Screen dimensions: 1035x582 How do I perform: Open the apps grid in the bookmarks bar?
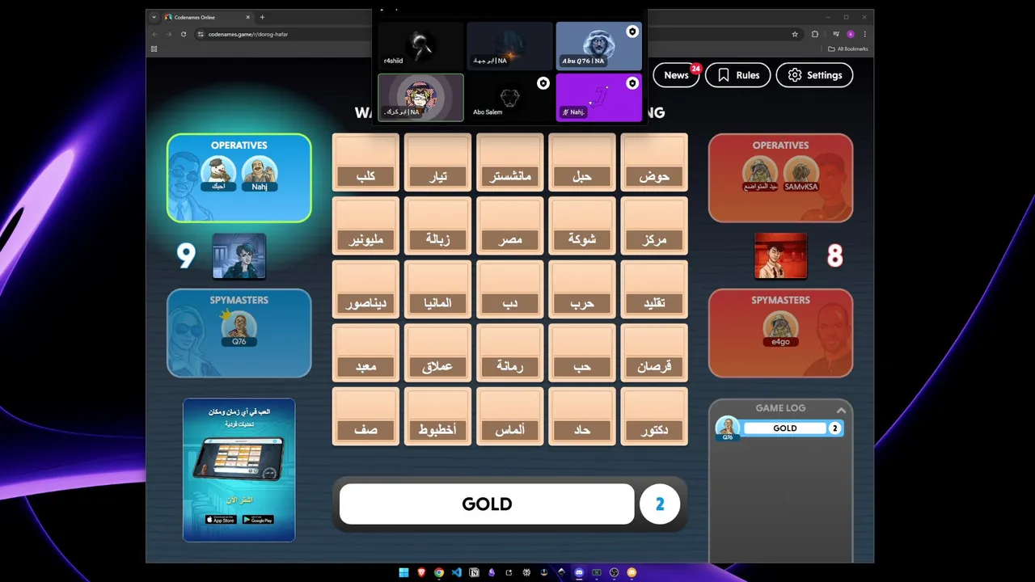click(154, 48)
